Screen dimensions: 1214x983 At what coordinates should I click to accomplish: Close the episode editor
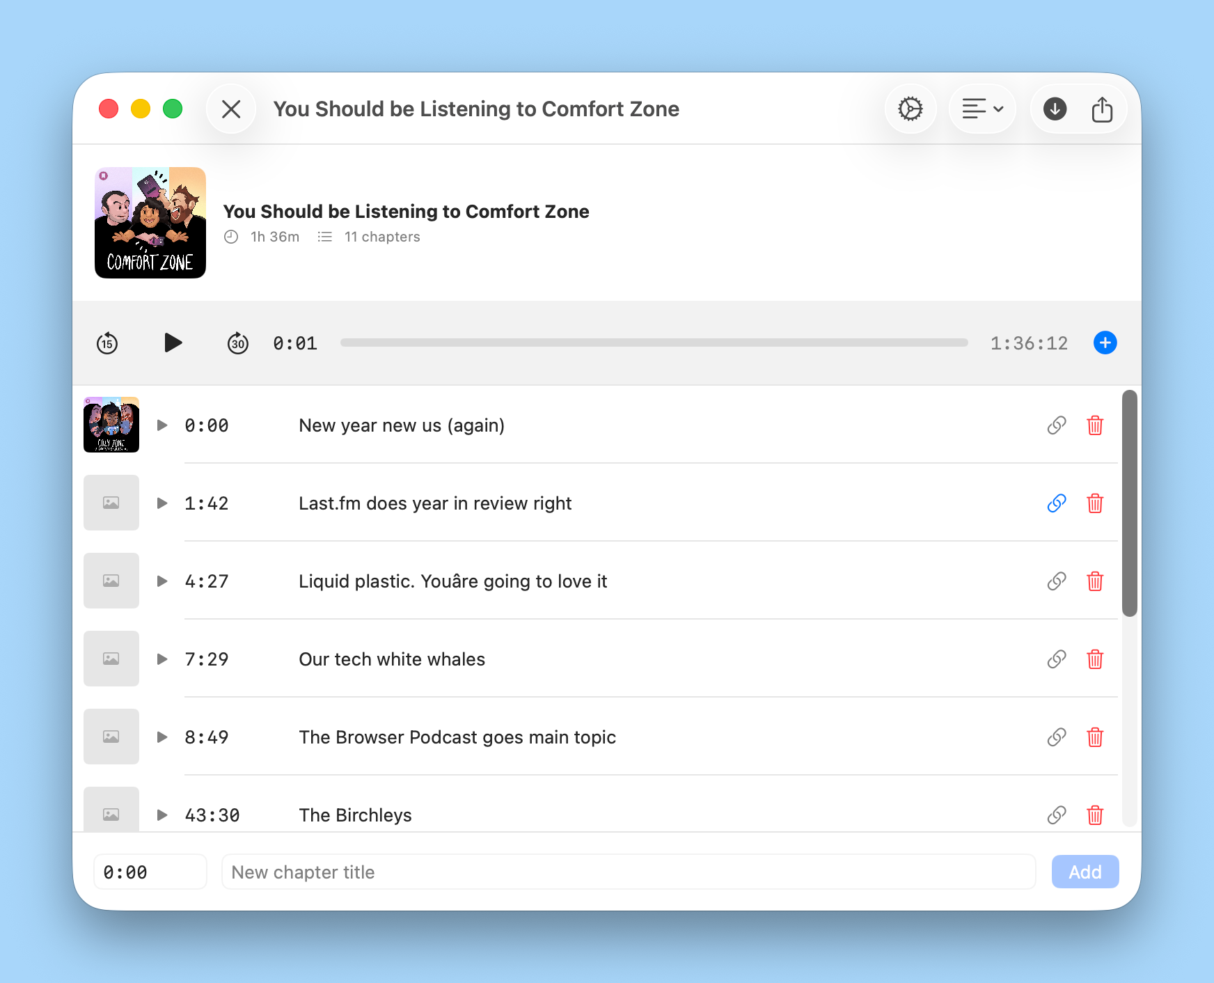(231, 109)
